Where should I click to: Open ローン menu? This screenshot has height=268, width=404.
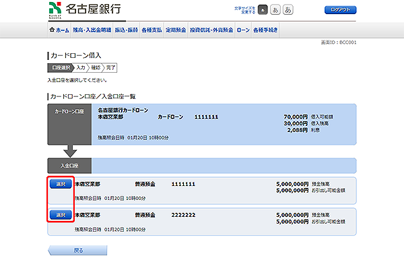[x=243, y=30]
